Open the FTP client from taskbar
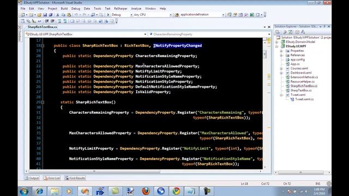The image size is (349, 196). [100, 191]
